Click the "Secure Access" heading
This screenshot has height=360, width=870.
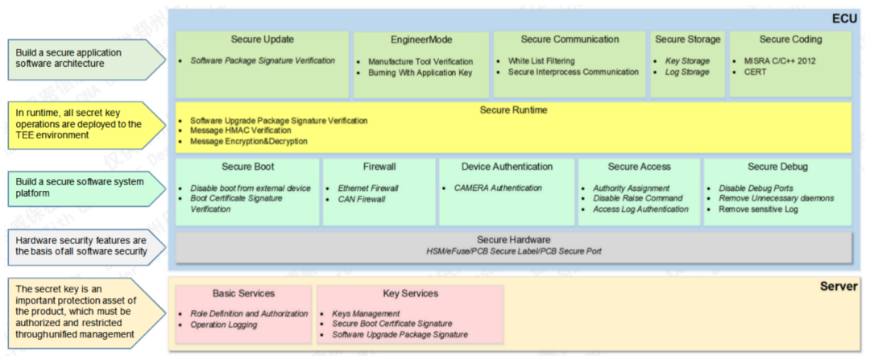coord(639,167)
